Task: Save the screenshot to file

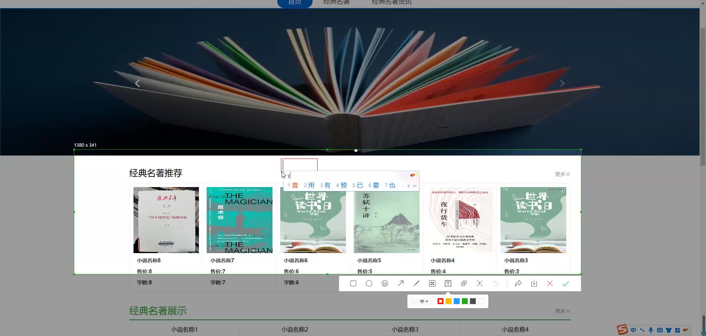Action: (x=534, y=284)
